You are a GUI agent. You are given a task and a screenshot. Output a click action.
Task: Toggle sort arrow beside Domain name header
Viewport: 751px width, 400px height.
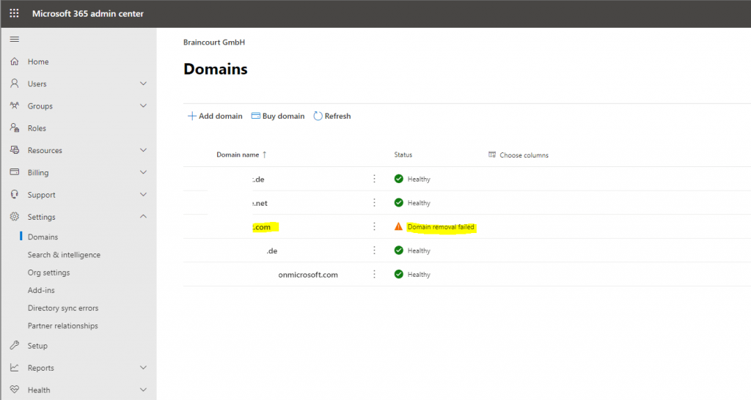tap(264, 155)
